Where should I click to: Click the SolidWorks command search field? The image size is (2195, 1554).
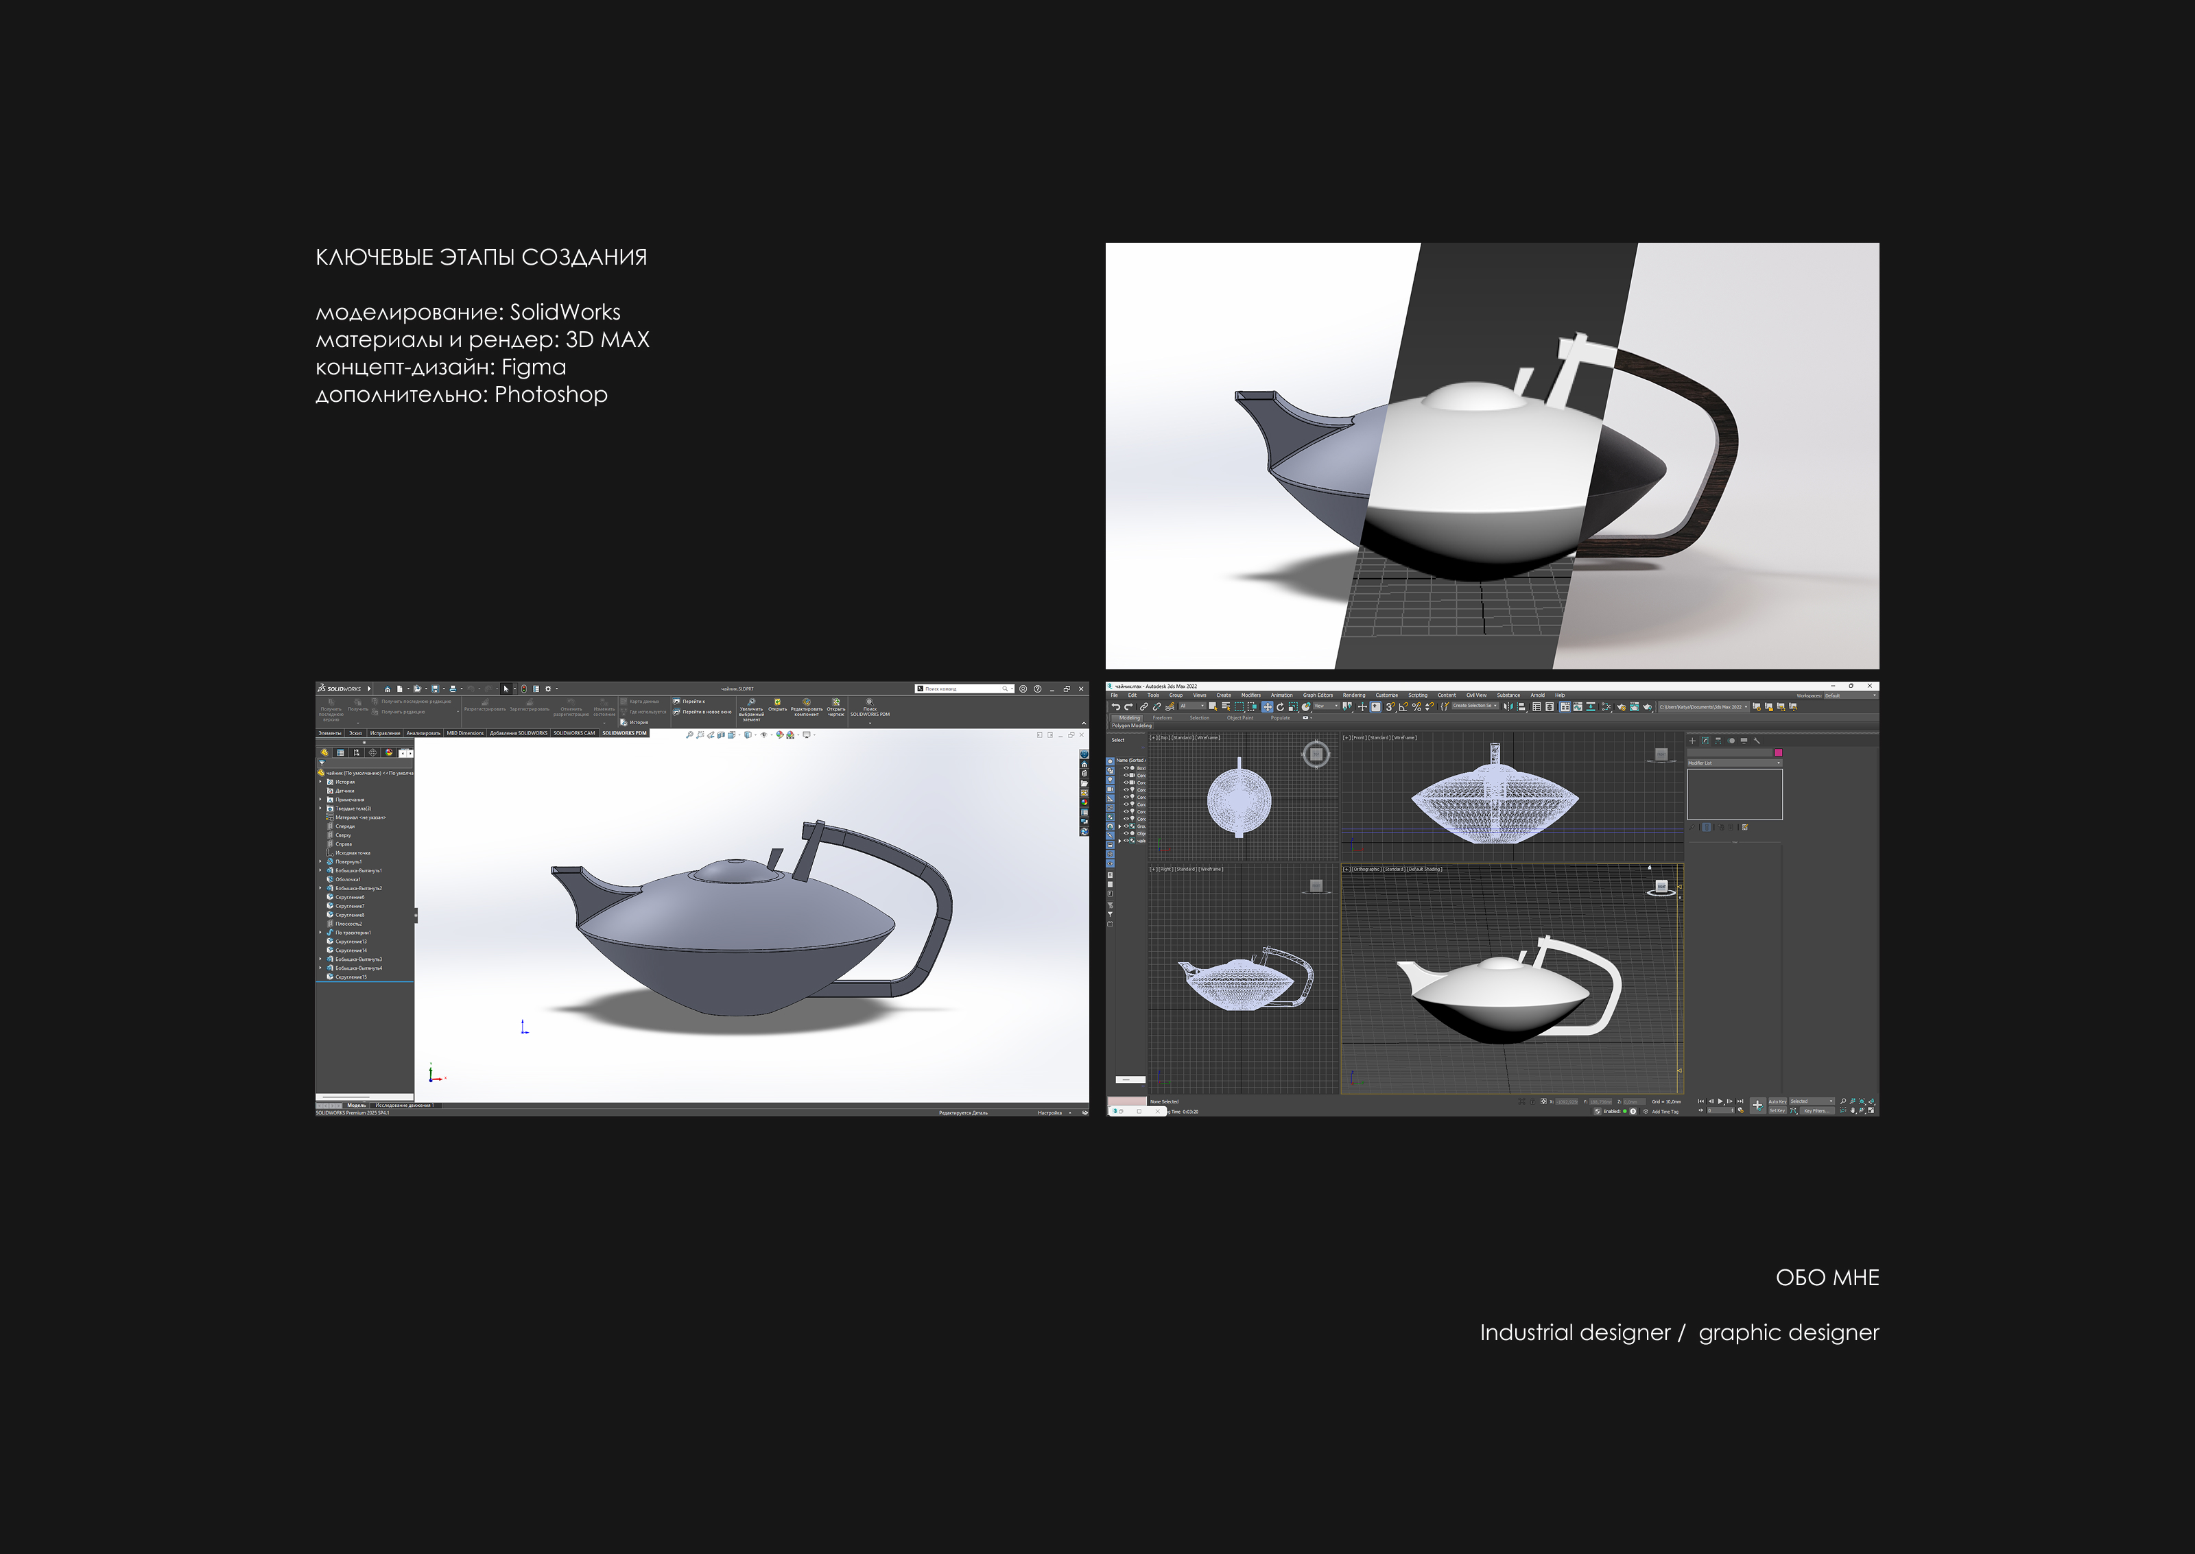pyautogui.click(x=964, y=689)
